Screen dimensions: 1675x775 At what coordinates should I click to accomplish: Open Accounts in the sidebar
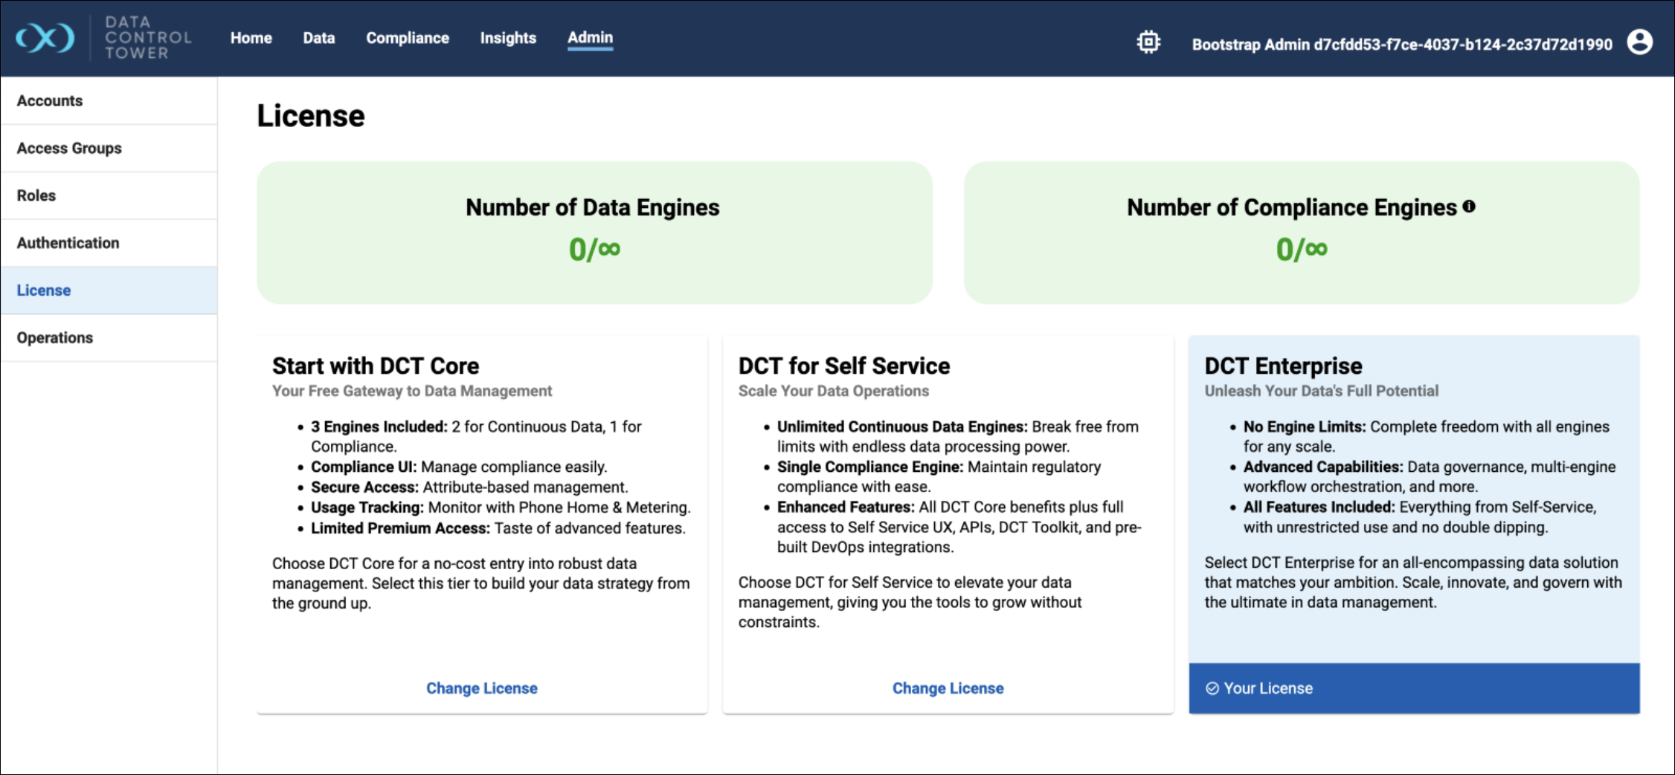point(50,101)
